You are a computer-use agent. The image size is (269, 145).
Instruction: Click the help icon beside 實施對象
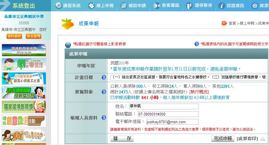point(104,92)
